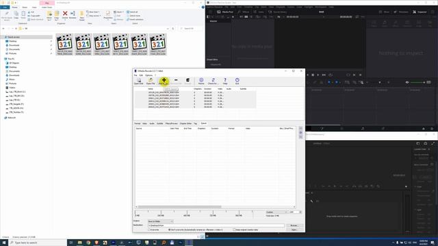This screenshot has height=246, width=438.
Task: Click the Add to queue plus icon
Action: coord(164,80)
